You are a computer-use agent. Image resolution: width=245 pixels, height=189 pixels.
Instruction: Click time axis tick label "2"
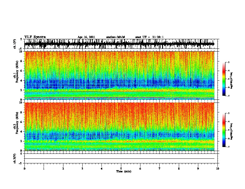tap(63, 169)
